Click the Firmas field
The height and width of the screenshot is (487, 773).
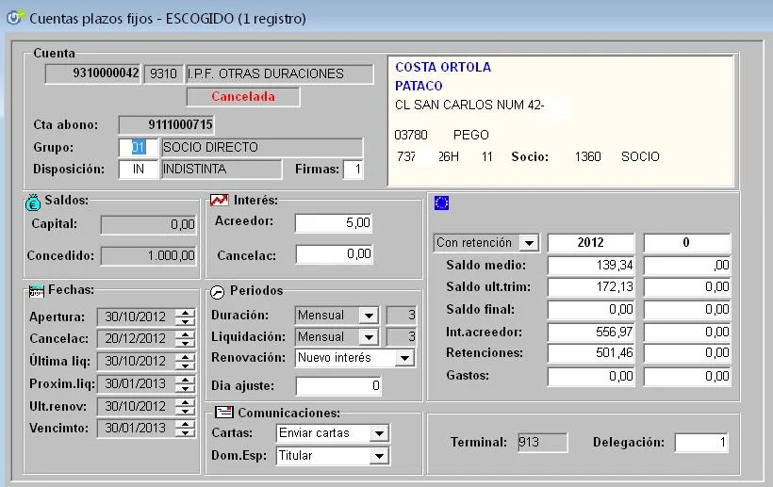353,170
